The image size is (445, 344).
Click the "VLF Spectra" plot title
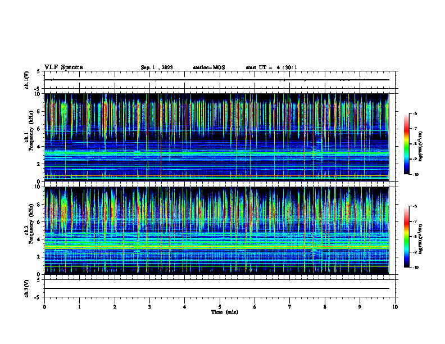coord(63,67)
